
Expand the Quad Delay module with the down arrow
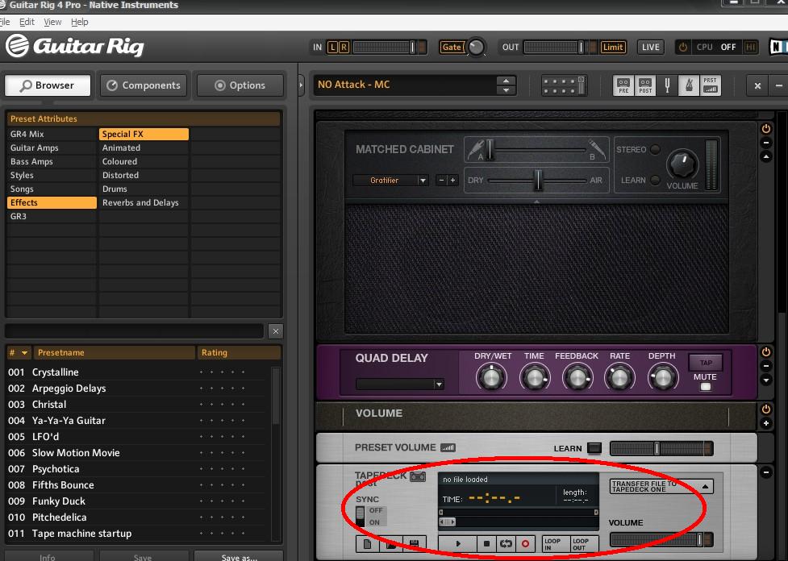[x=766, y=380]
